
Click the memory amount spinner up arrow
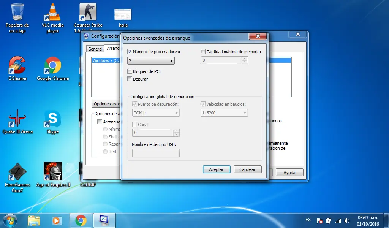point(244,59)
